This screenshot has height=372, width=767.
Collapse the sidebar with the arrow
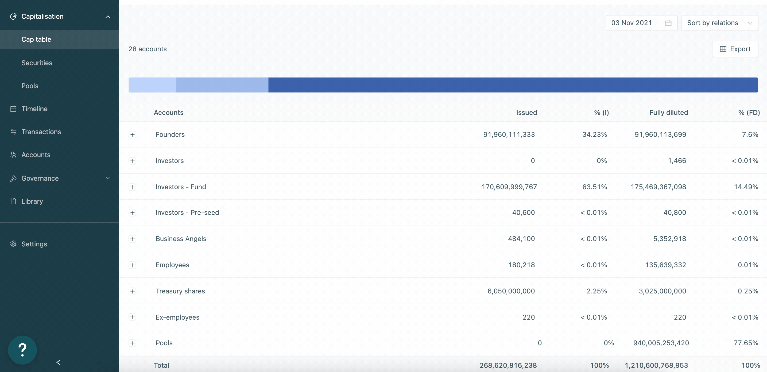tap(58, 362)
